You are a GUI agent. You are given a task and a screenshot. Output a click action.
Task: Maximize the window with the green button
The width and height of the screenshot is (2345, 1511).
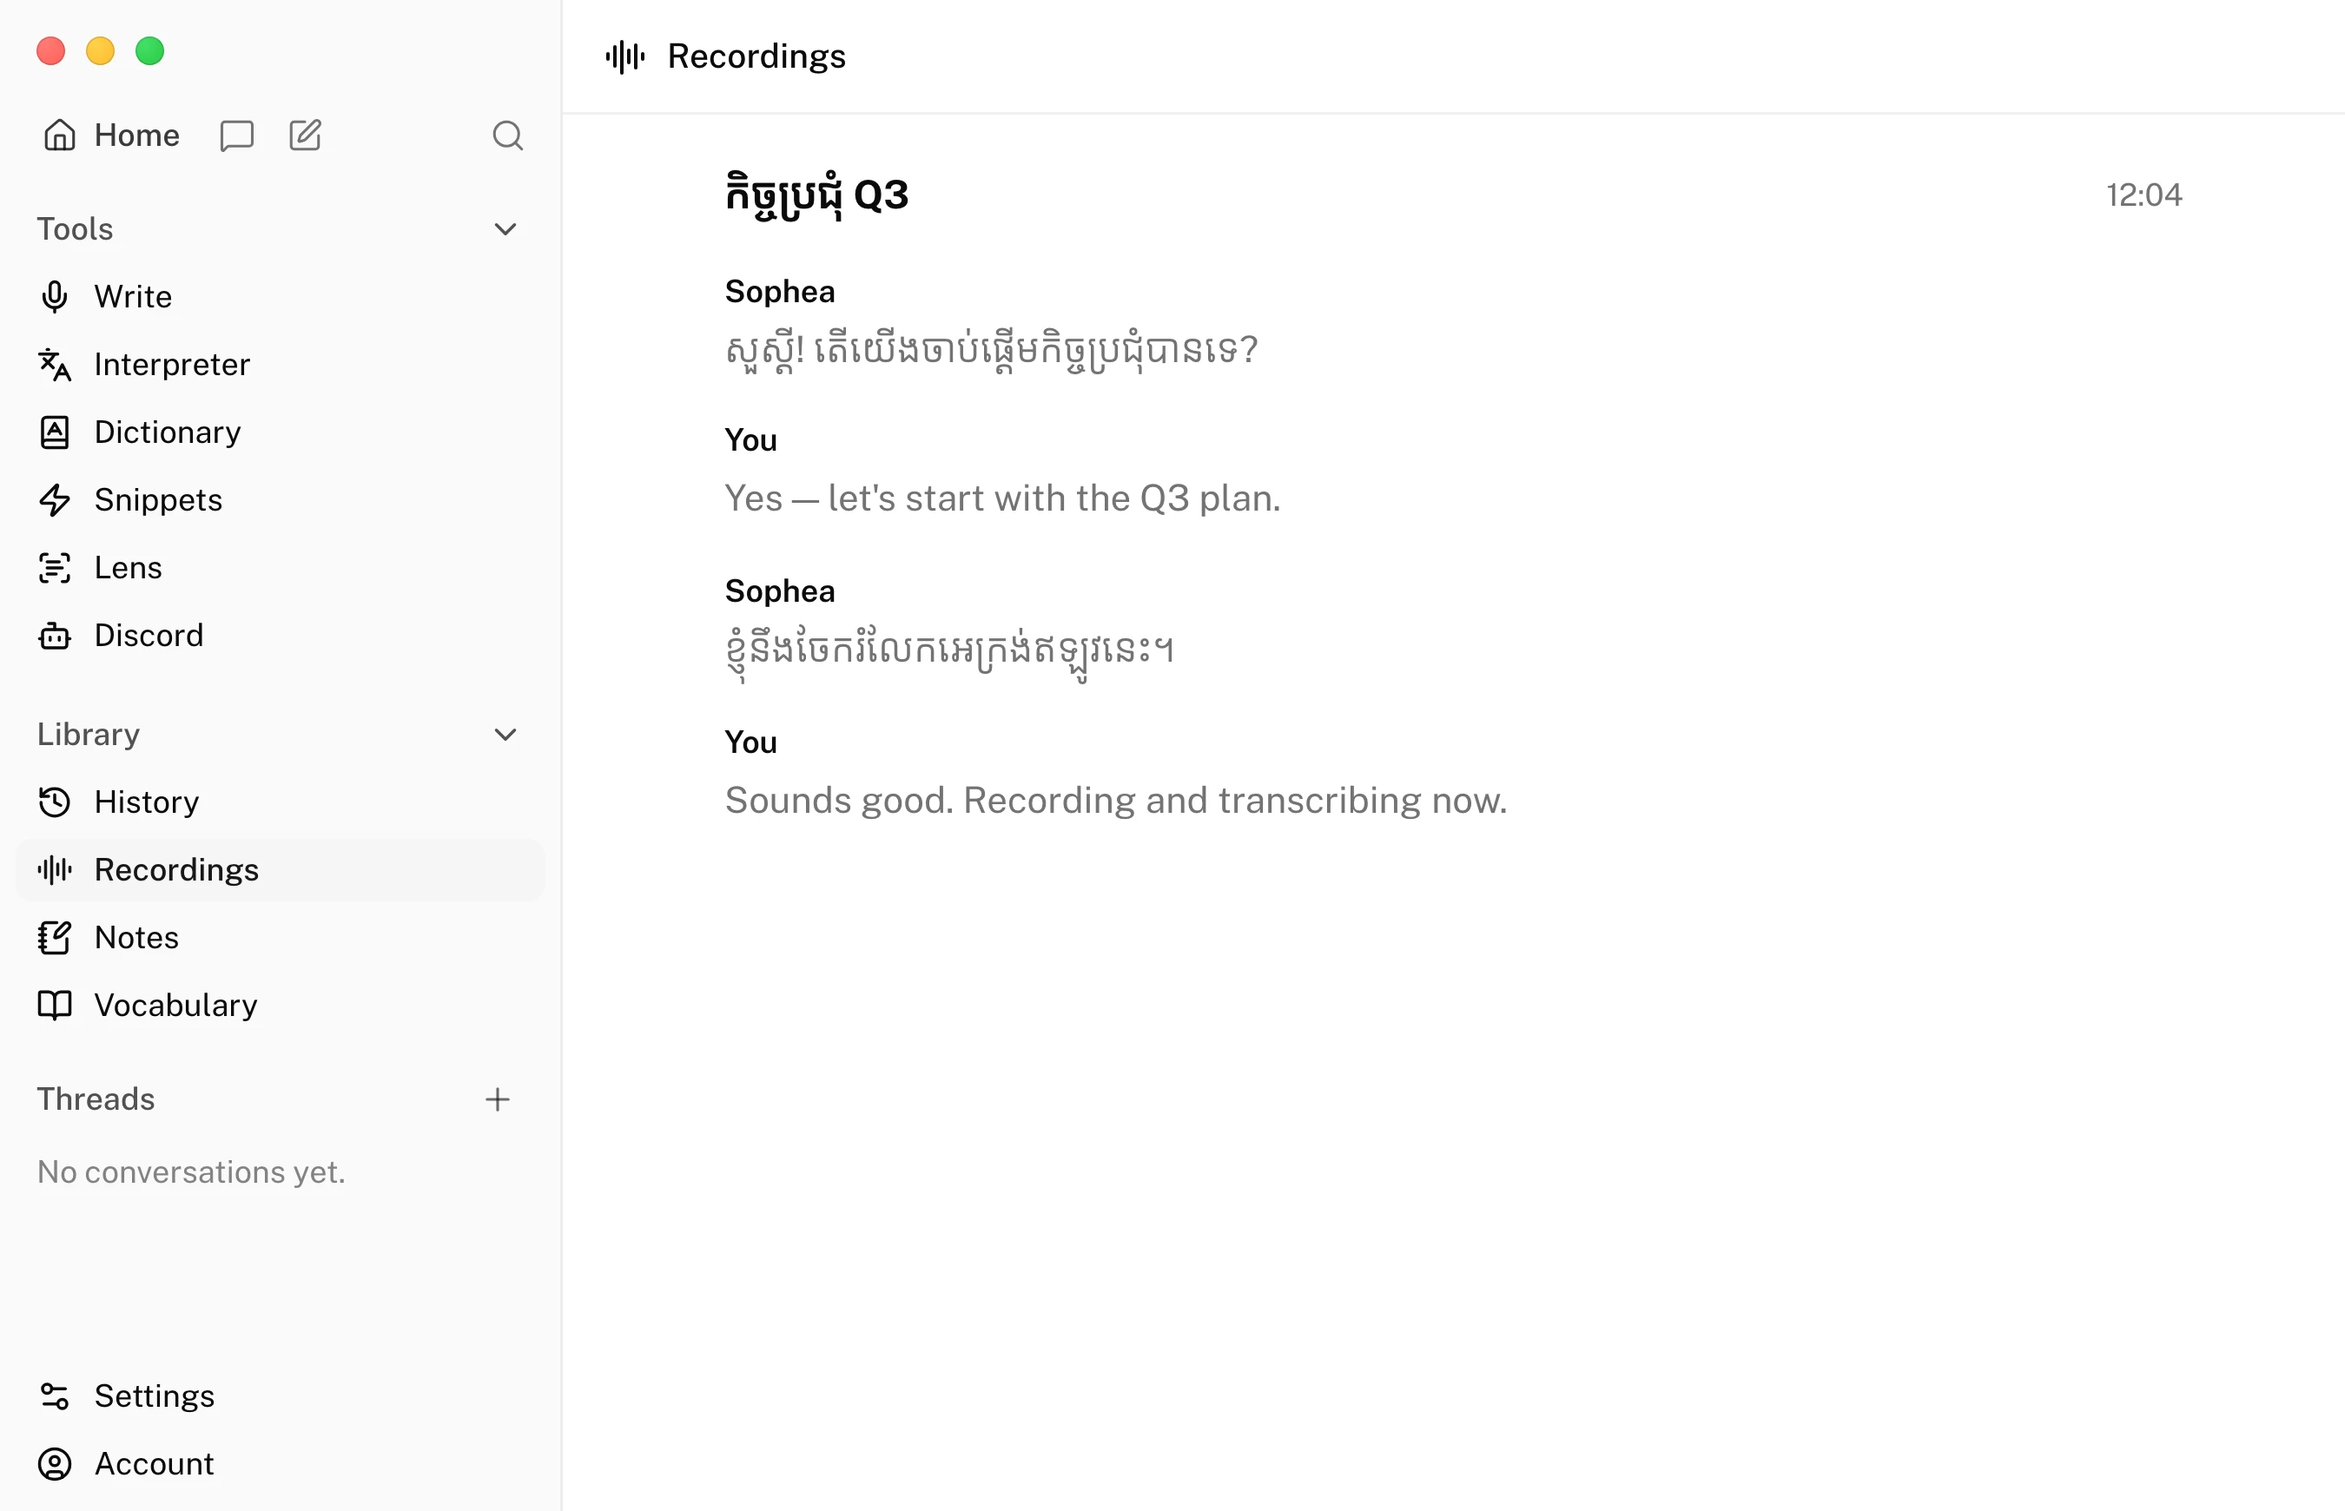point(150,51)
